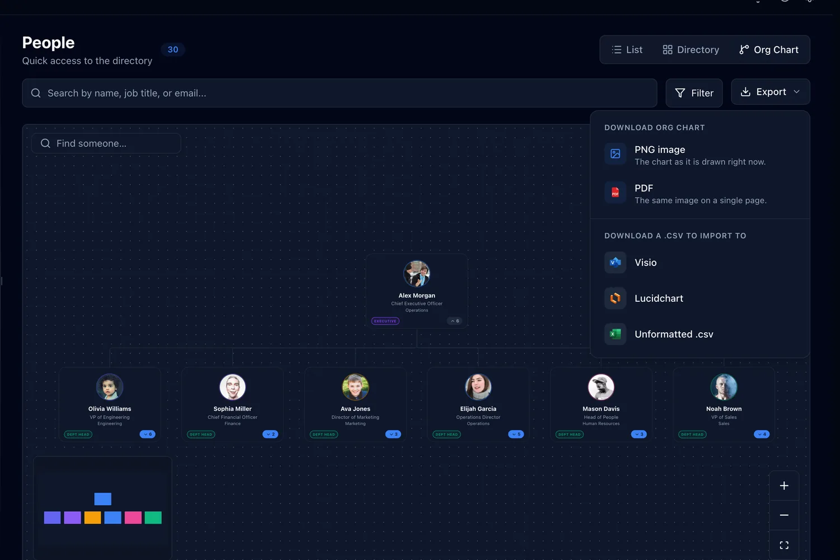
Task: Focus the main search by name field
Action: (339, 93)
